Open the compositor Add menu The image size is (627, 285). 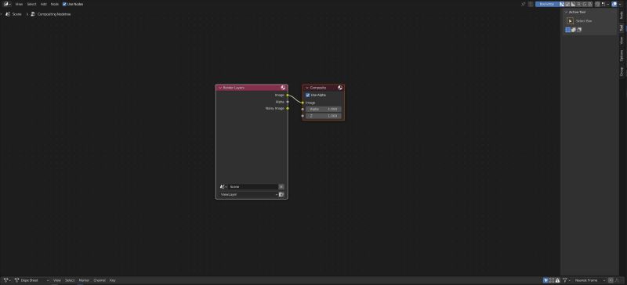click(44, 4)
